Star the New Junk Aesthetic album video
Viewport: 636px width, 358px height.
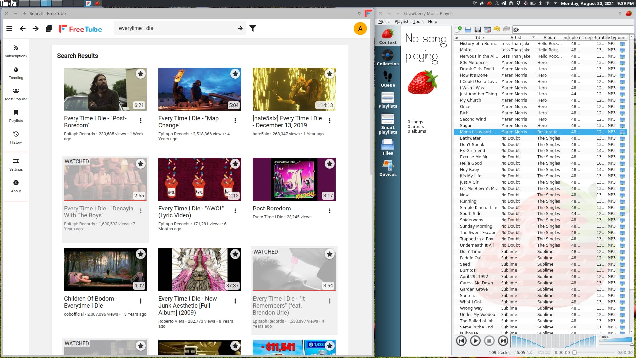coord(235,254)
